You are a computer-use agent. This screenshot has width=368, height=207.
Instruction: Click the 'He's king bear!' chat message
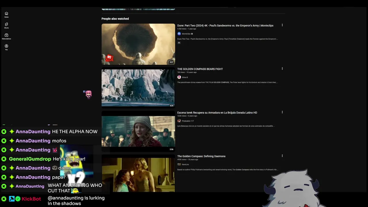(x=69, y=159)
